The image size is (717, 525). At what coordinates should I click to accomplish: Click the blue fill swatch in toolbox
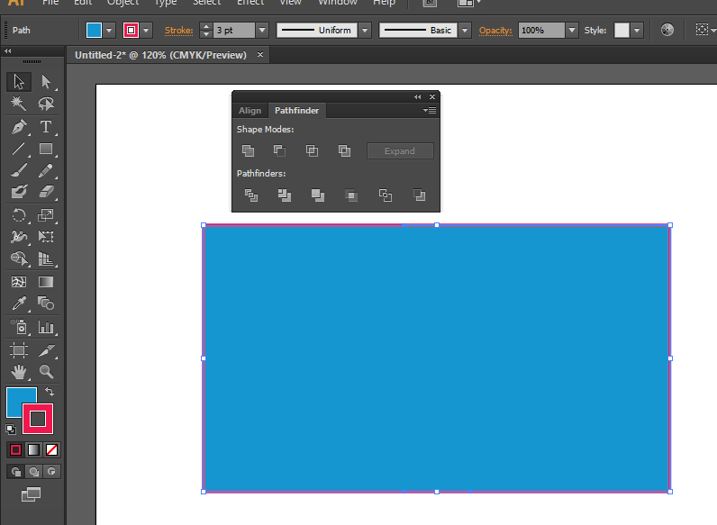click(x=18, y=400)
